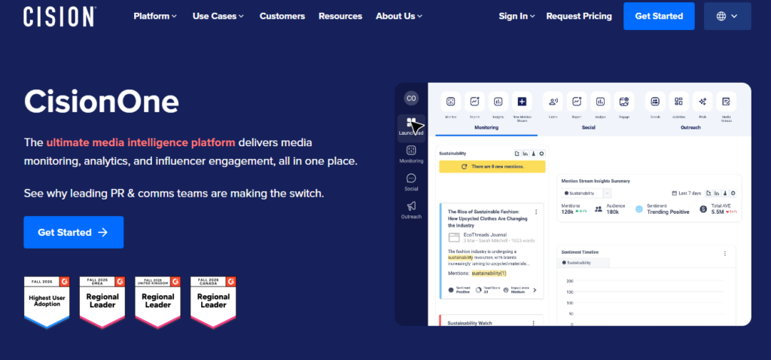The height and width of the screenshot is (360, 771).
Task: Click the Activities launchpad icon
Action: [x=678, y=102]
